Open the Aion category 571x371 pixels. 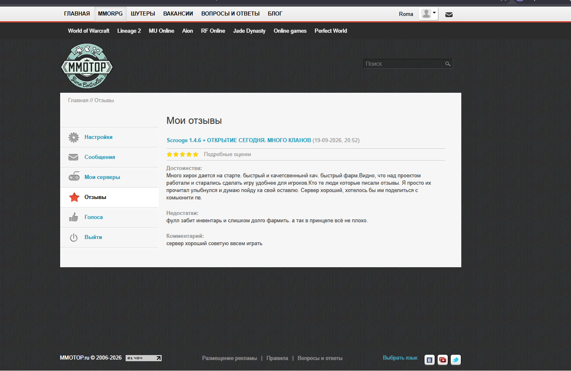click(187, 31)
